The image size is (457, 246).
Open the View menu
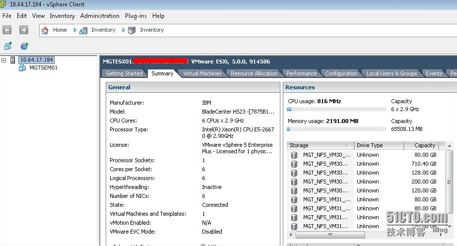[38, 16]
